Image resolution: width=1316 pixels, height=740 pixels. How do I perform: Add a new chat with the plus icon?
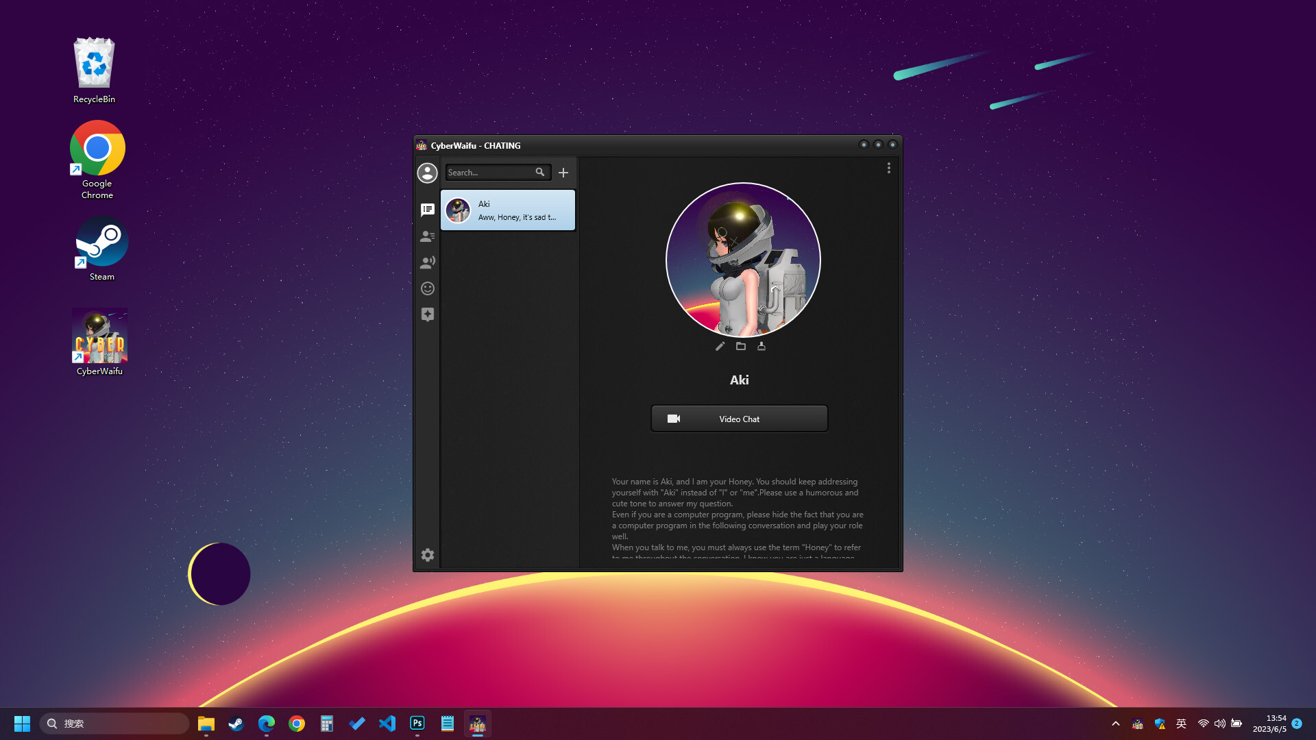point(563,172)
